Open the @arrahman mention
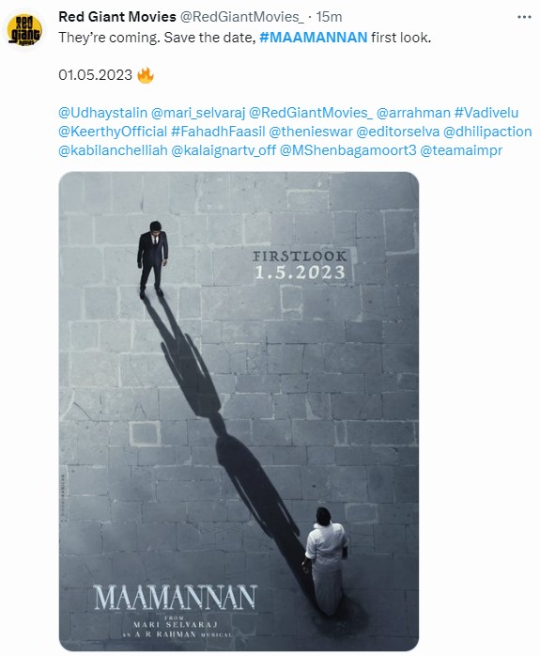 pos(413,113)
